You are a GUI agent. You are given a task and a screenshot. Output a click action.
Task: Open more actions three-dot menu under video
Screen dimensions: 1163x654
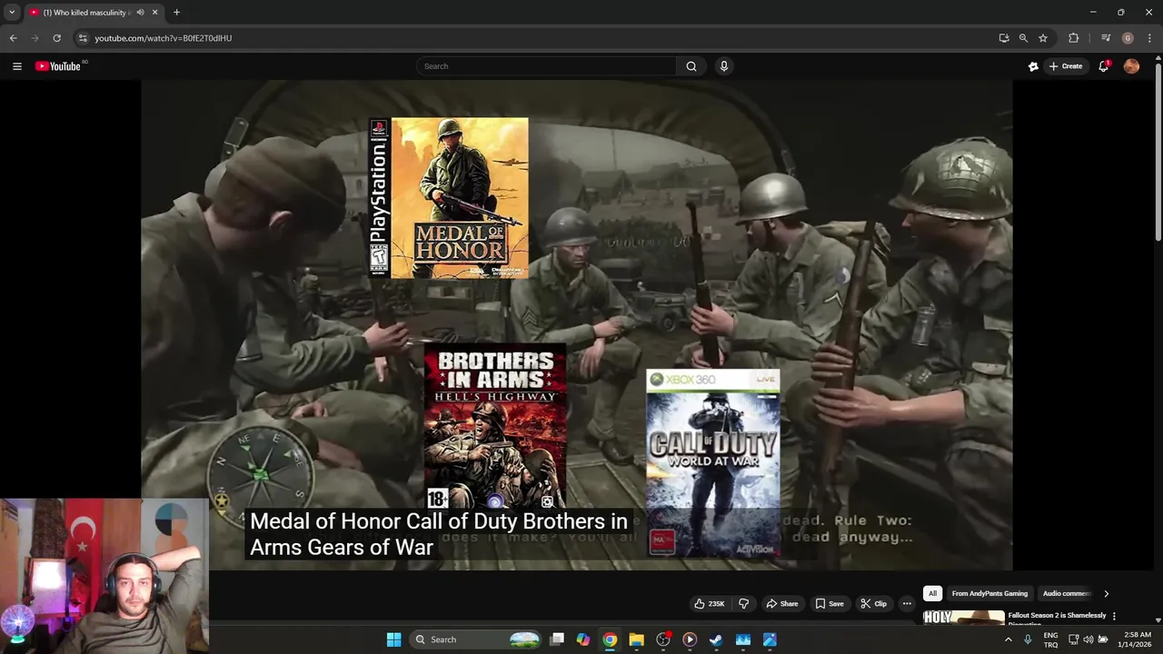click(907, 603)
